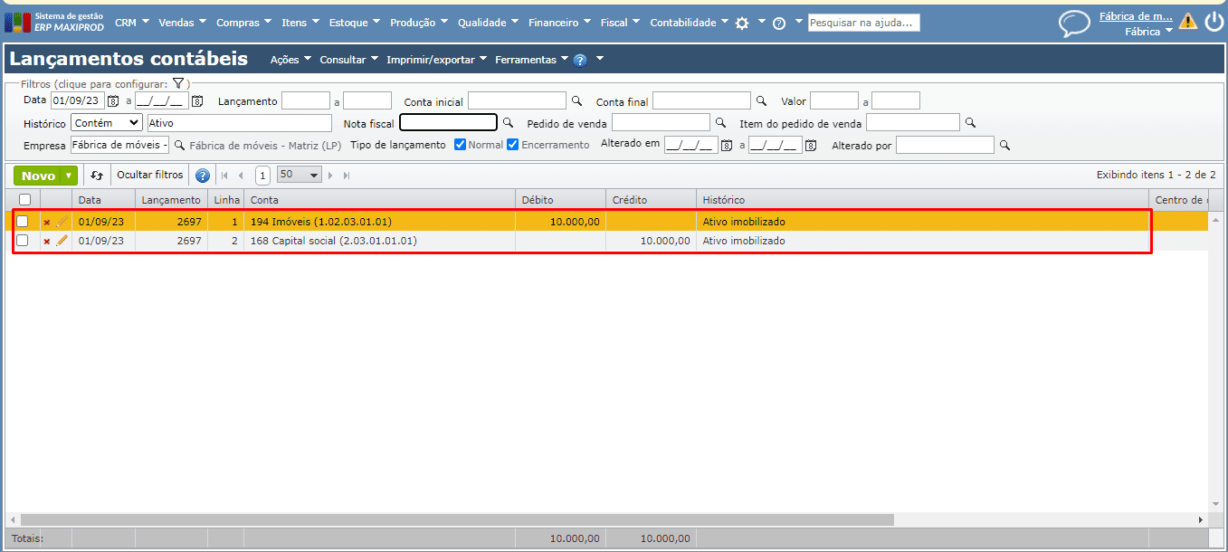Viewport: 1228px width, 552px height.
Task: Open calendar for Alterado em end date
Action: (x=810, y=145)
